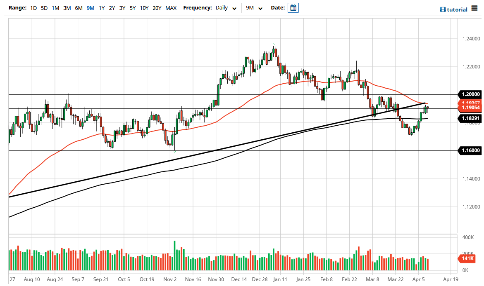Click the Range label text
Viewport: 484px width, 286px height.
[18, 8]
